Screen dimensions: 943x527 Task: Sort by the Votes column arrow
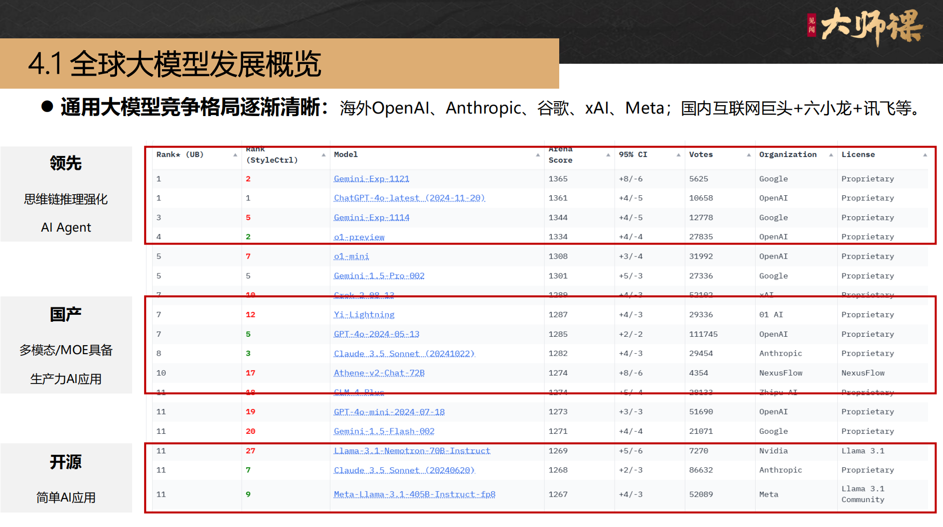tap(749, 155)
